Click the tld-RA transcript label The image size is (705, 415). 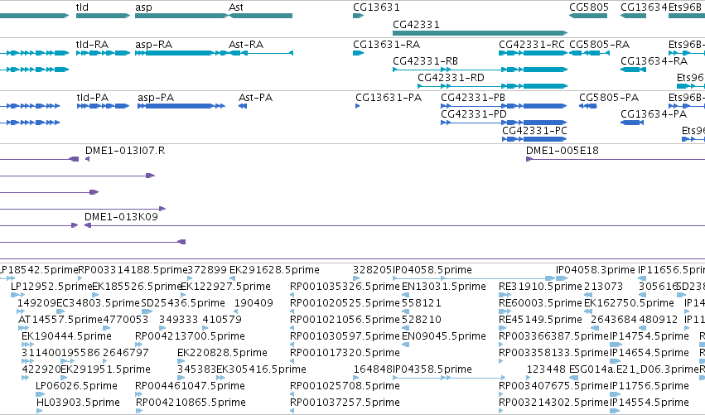point(92,45)
